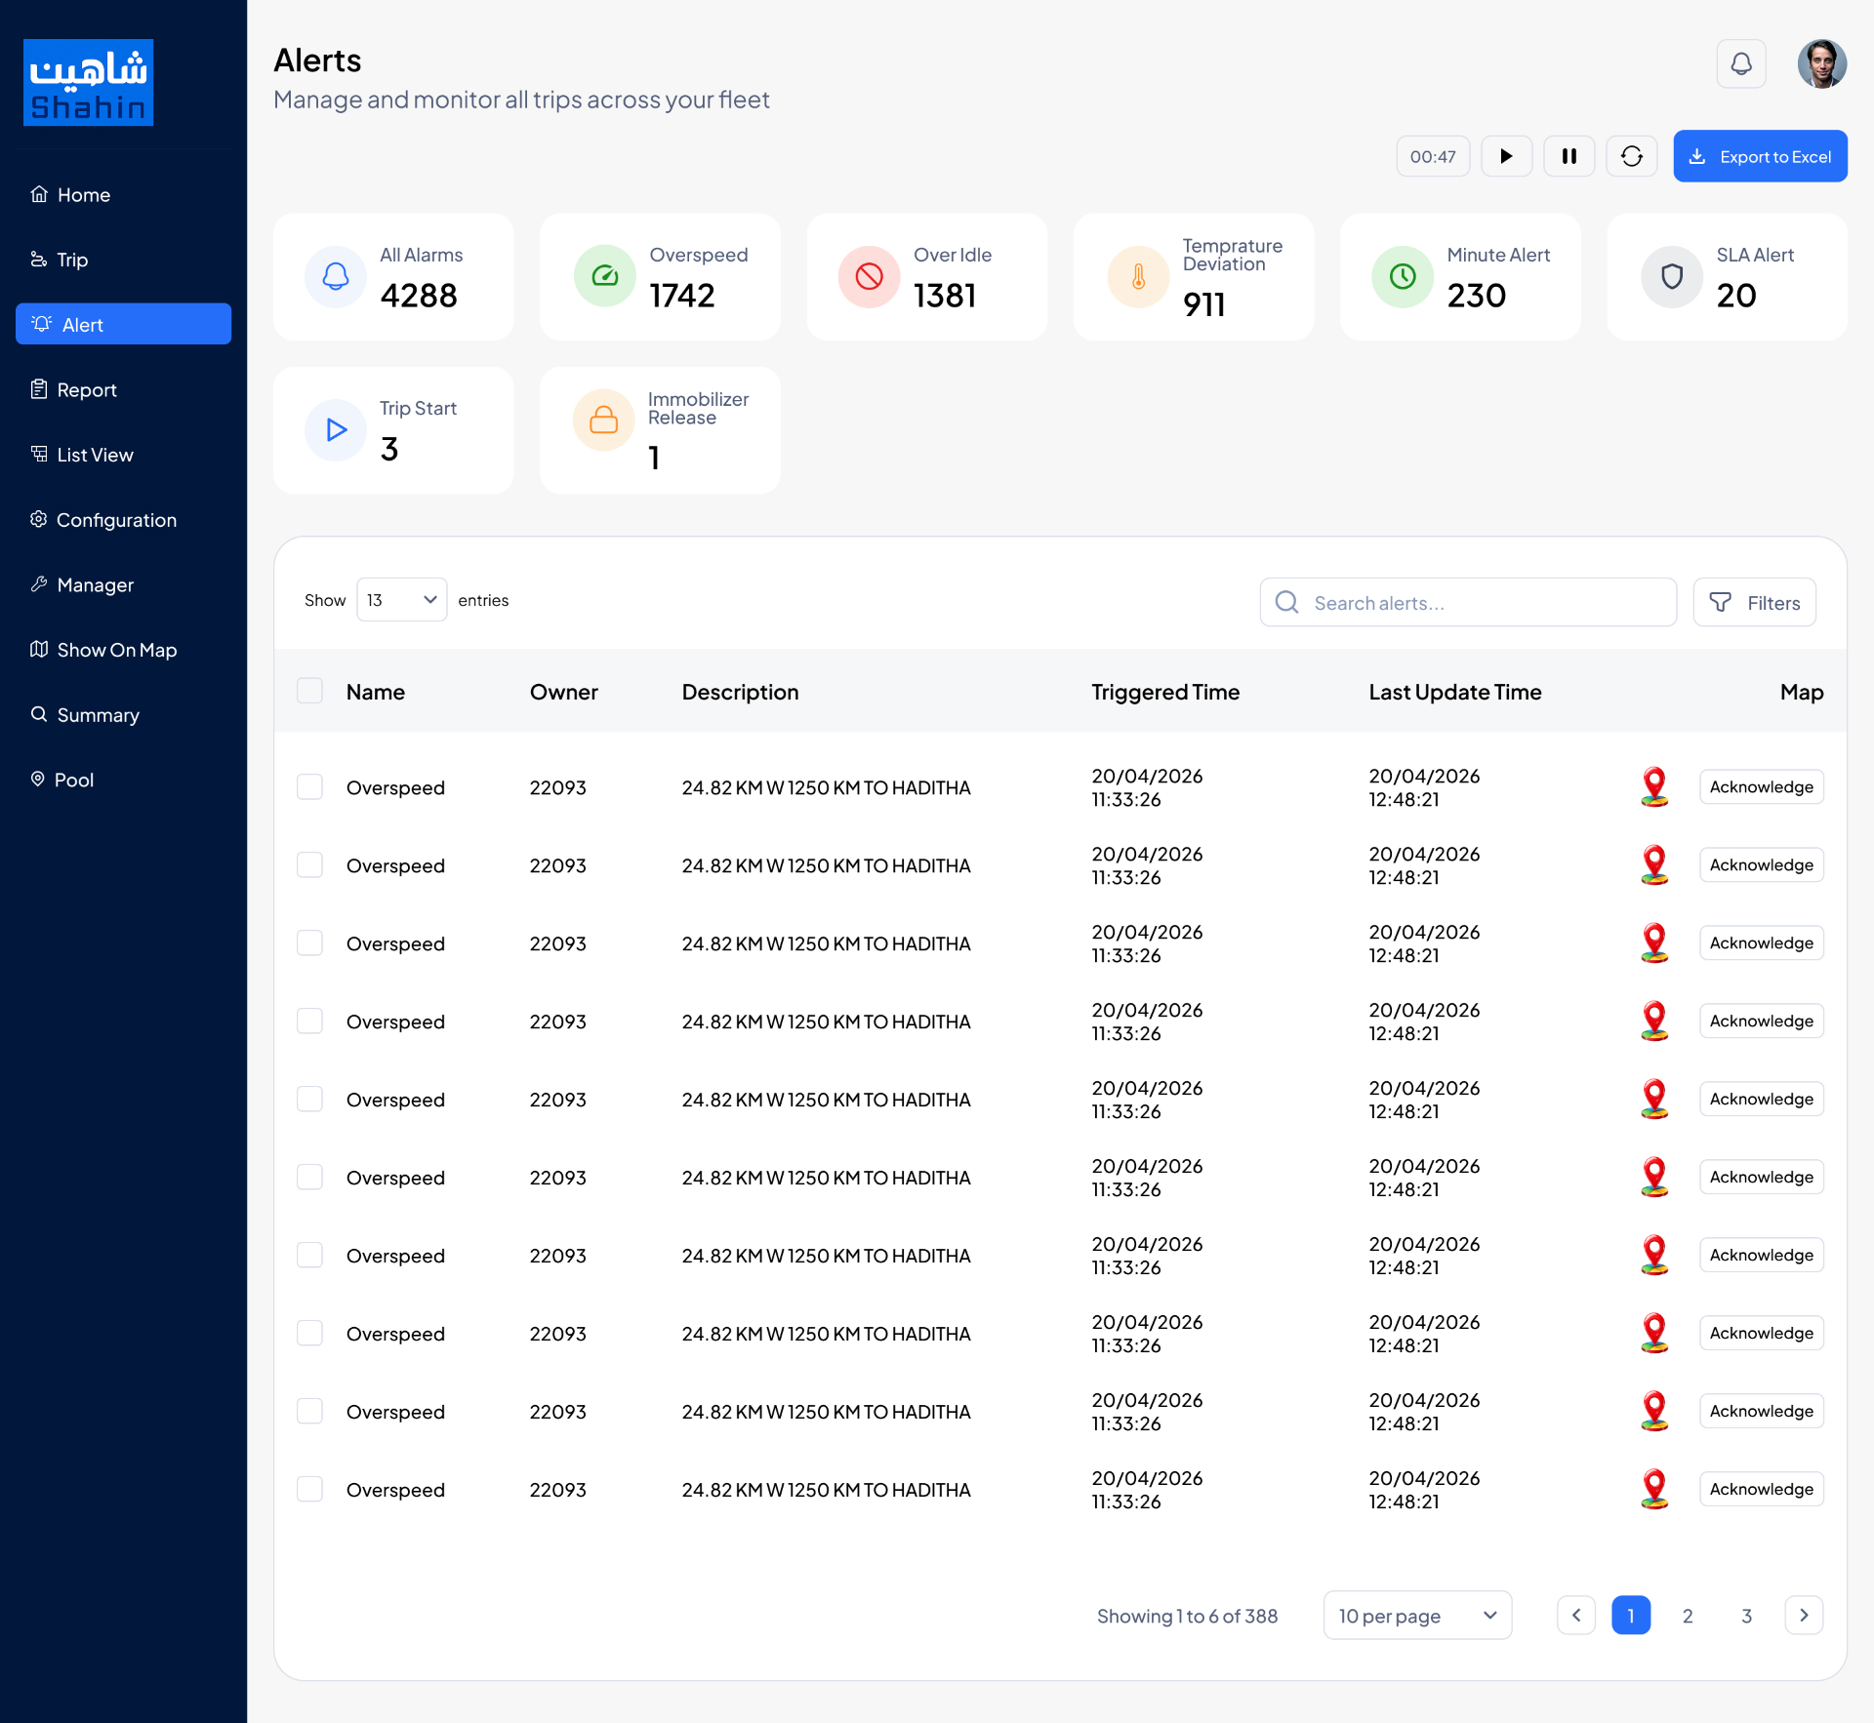Screen dimensions: 1874x1723
Task: Open the Show entries dropdown
Action: point(401,600)
